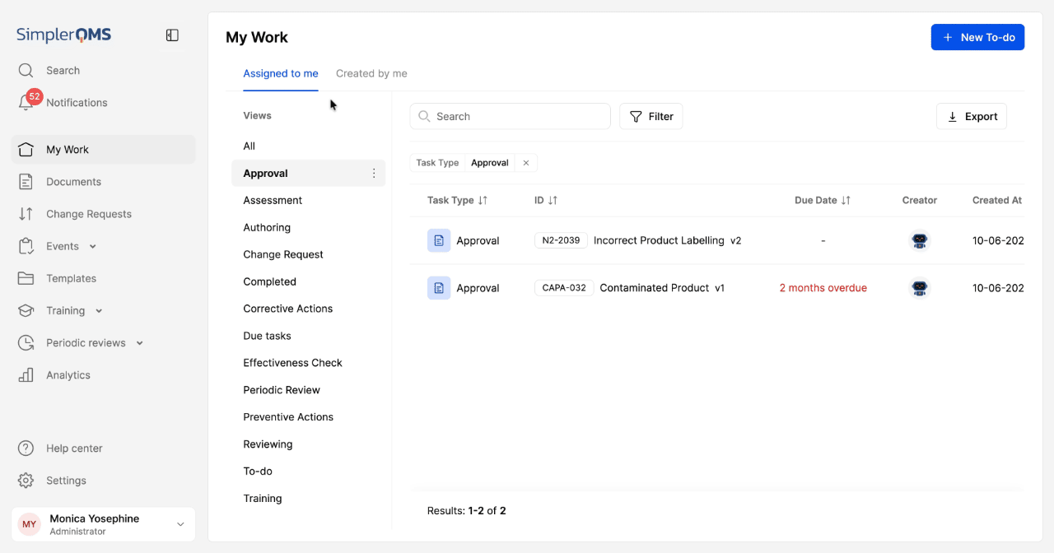Click the creator robot avatar for CAPA-032
The width and height of the screenshot is (1054, 553).
920,288
